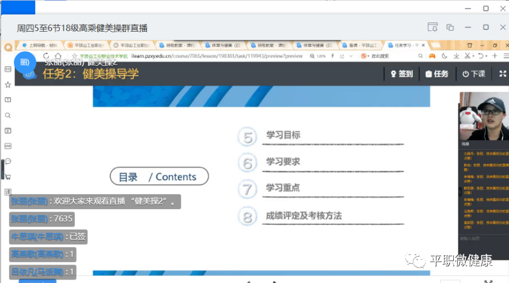Select the 任务学习 browser tab
This screenshot has height=283, width=509.
click(x=404, y=45)
